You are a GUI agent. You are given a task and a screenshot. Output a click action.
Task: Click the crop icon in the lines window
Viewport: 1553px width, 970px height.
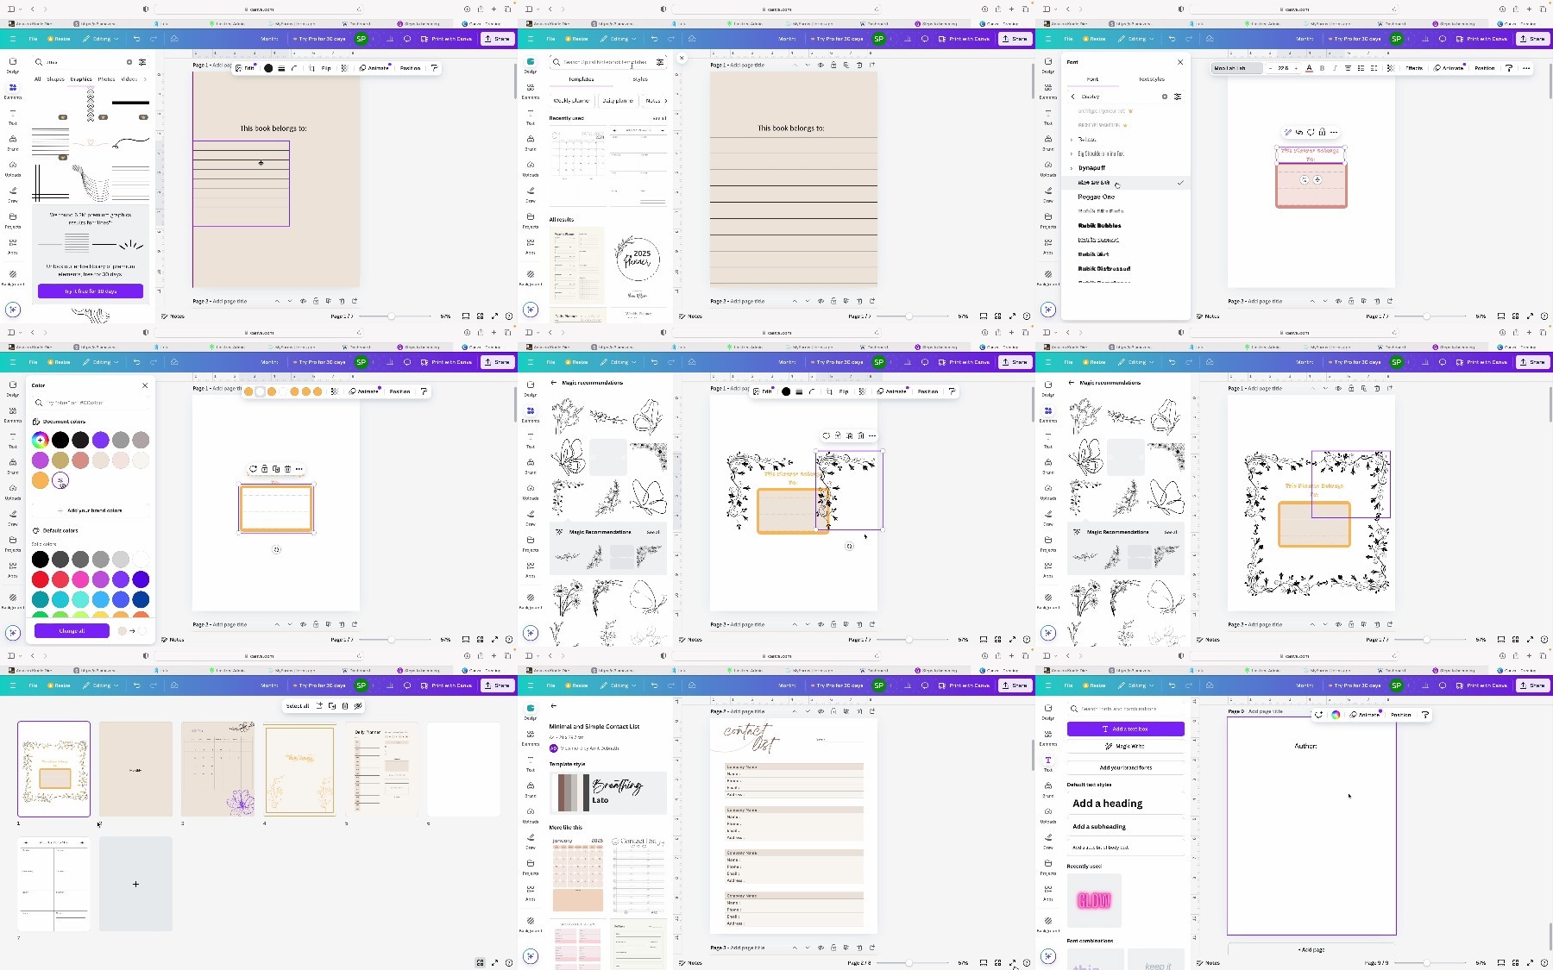click(x=312, y=68)
